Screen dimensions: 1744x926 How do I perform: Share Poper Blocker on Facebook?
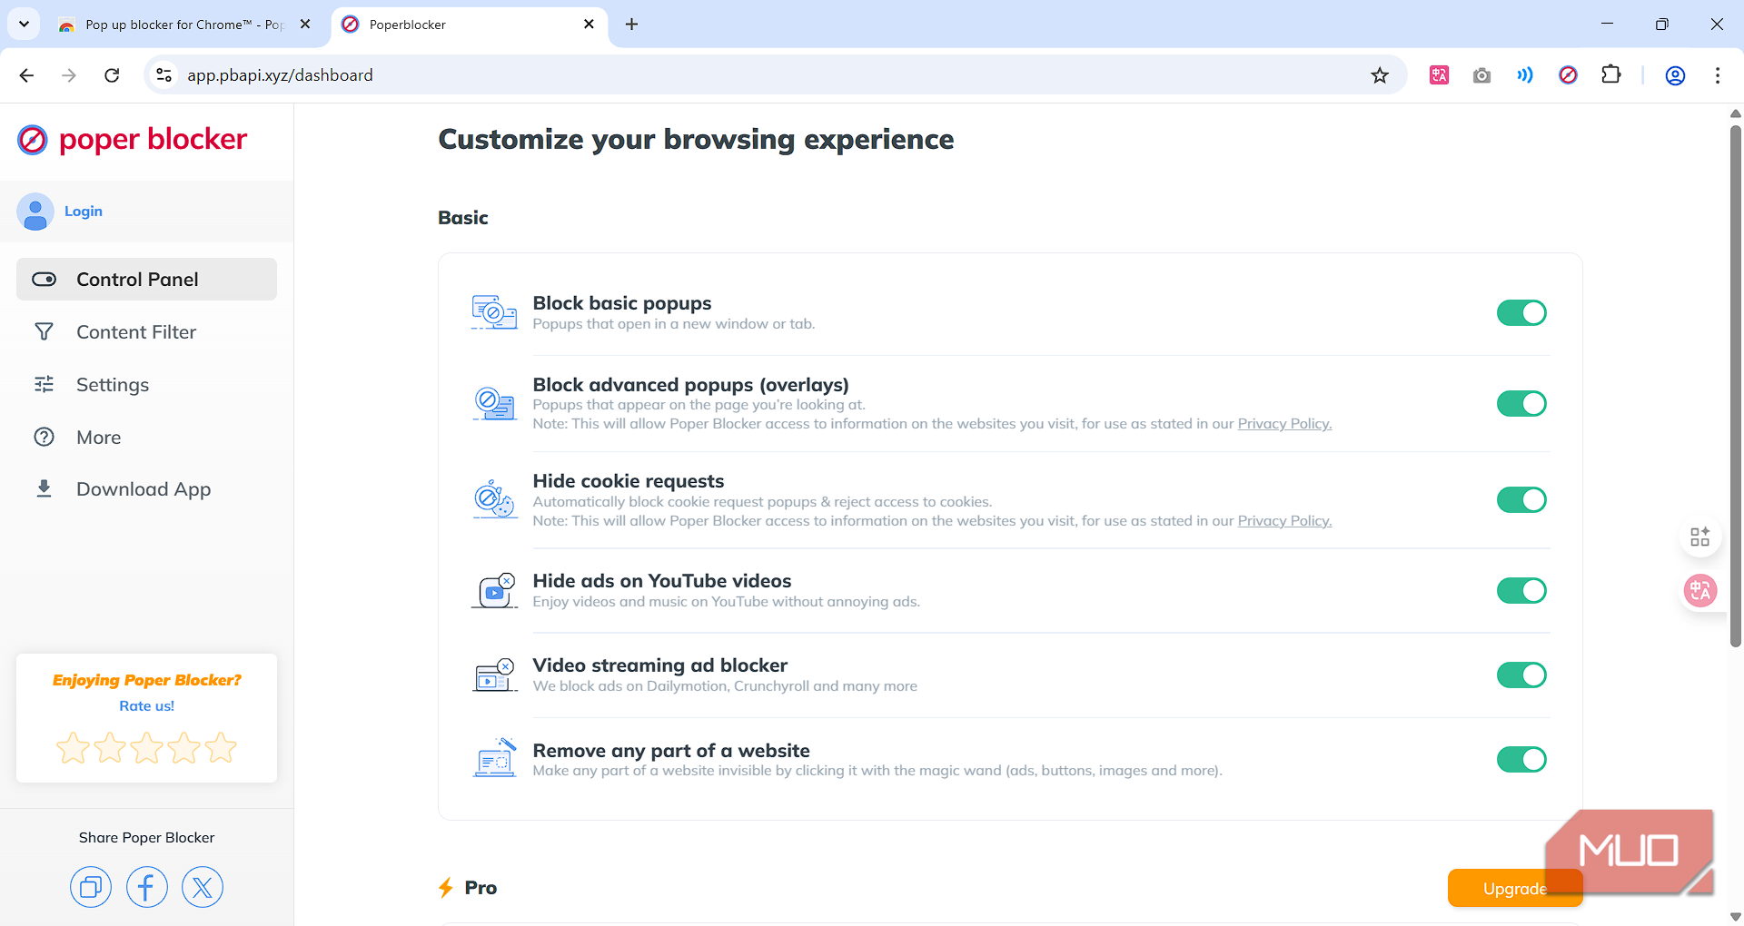pos(147,887)
